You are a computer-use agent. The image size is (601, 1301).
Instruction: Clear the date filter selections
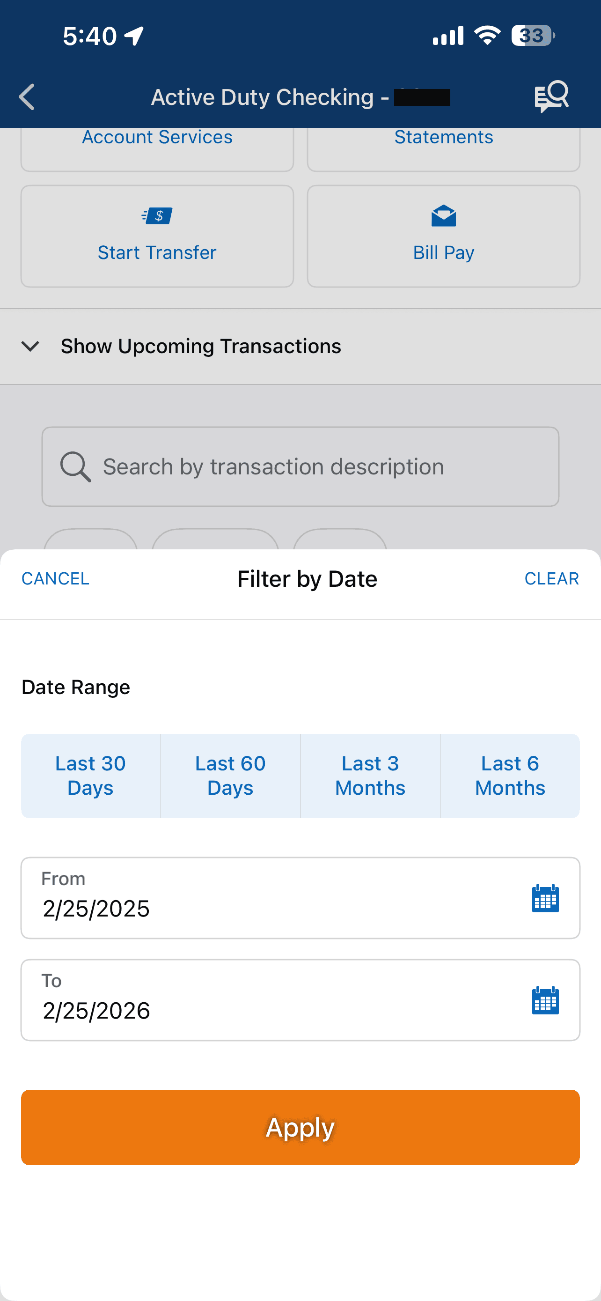click(x=551, y=579)
